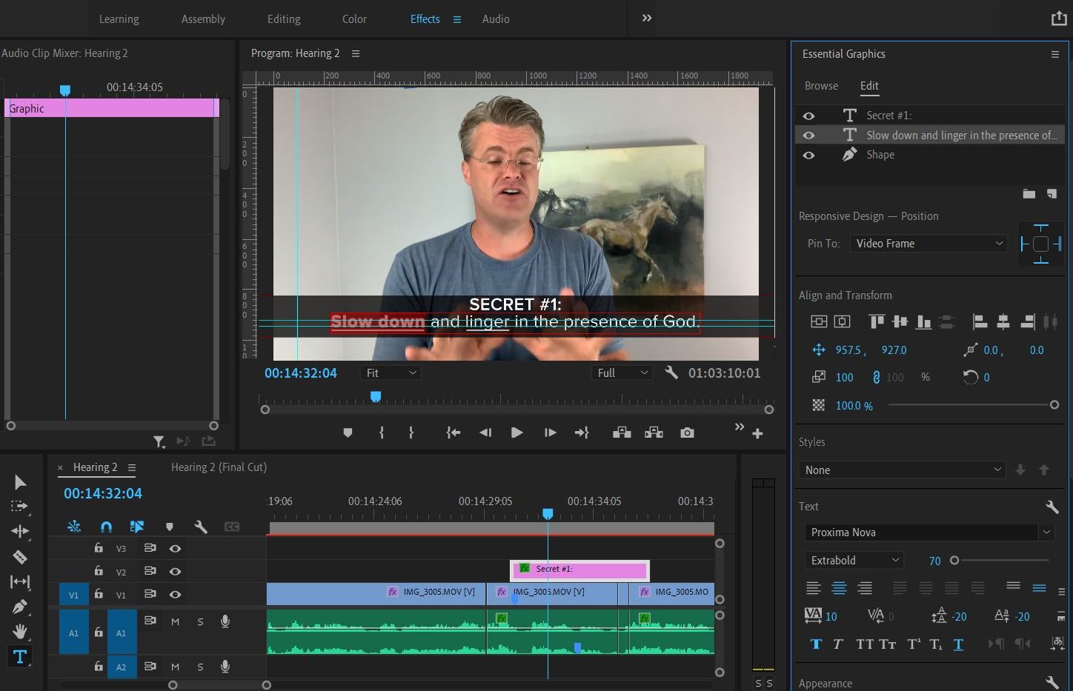Select the Selection arrow tool
Viewport: 1073px width, 691px height.
[20, 482]
